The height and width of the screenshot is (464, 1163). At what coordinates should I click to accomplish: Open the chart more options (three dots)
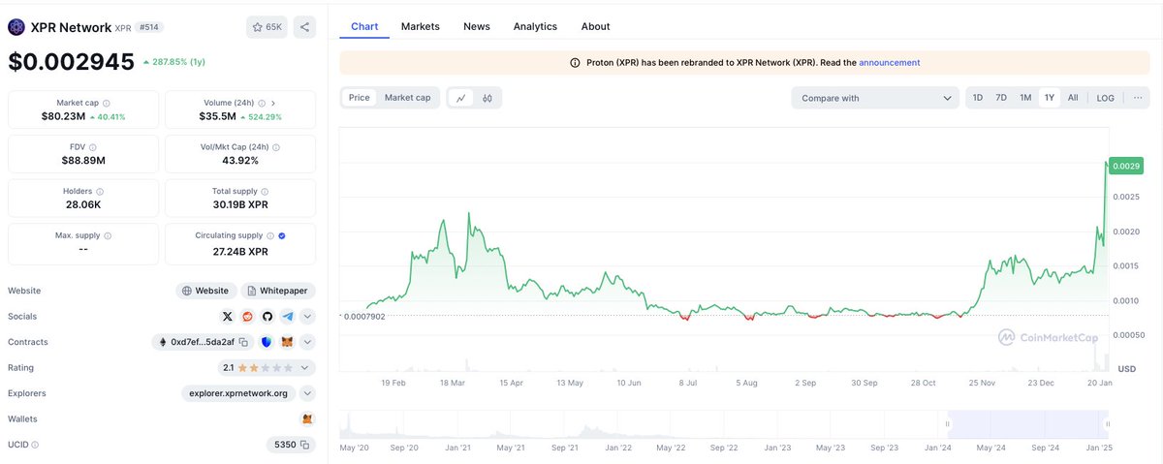point(1138,98)
